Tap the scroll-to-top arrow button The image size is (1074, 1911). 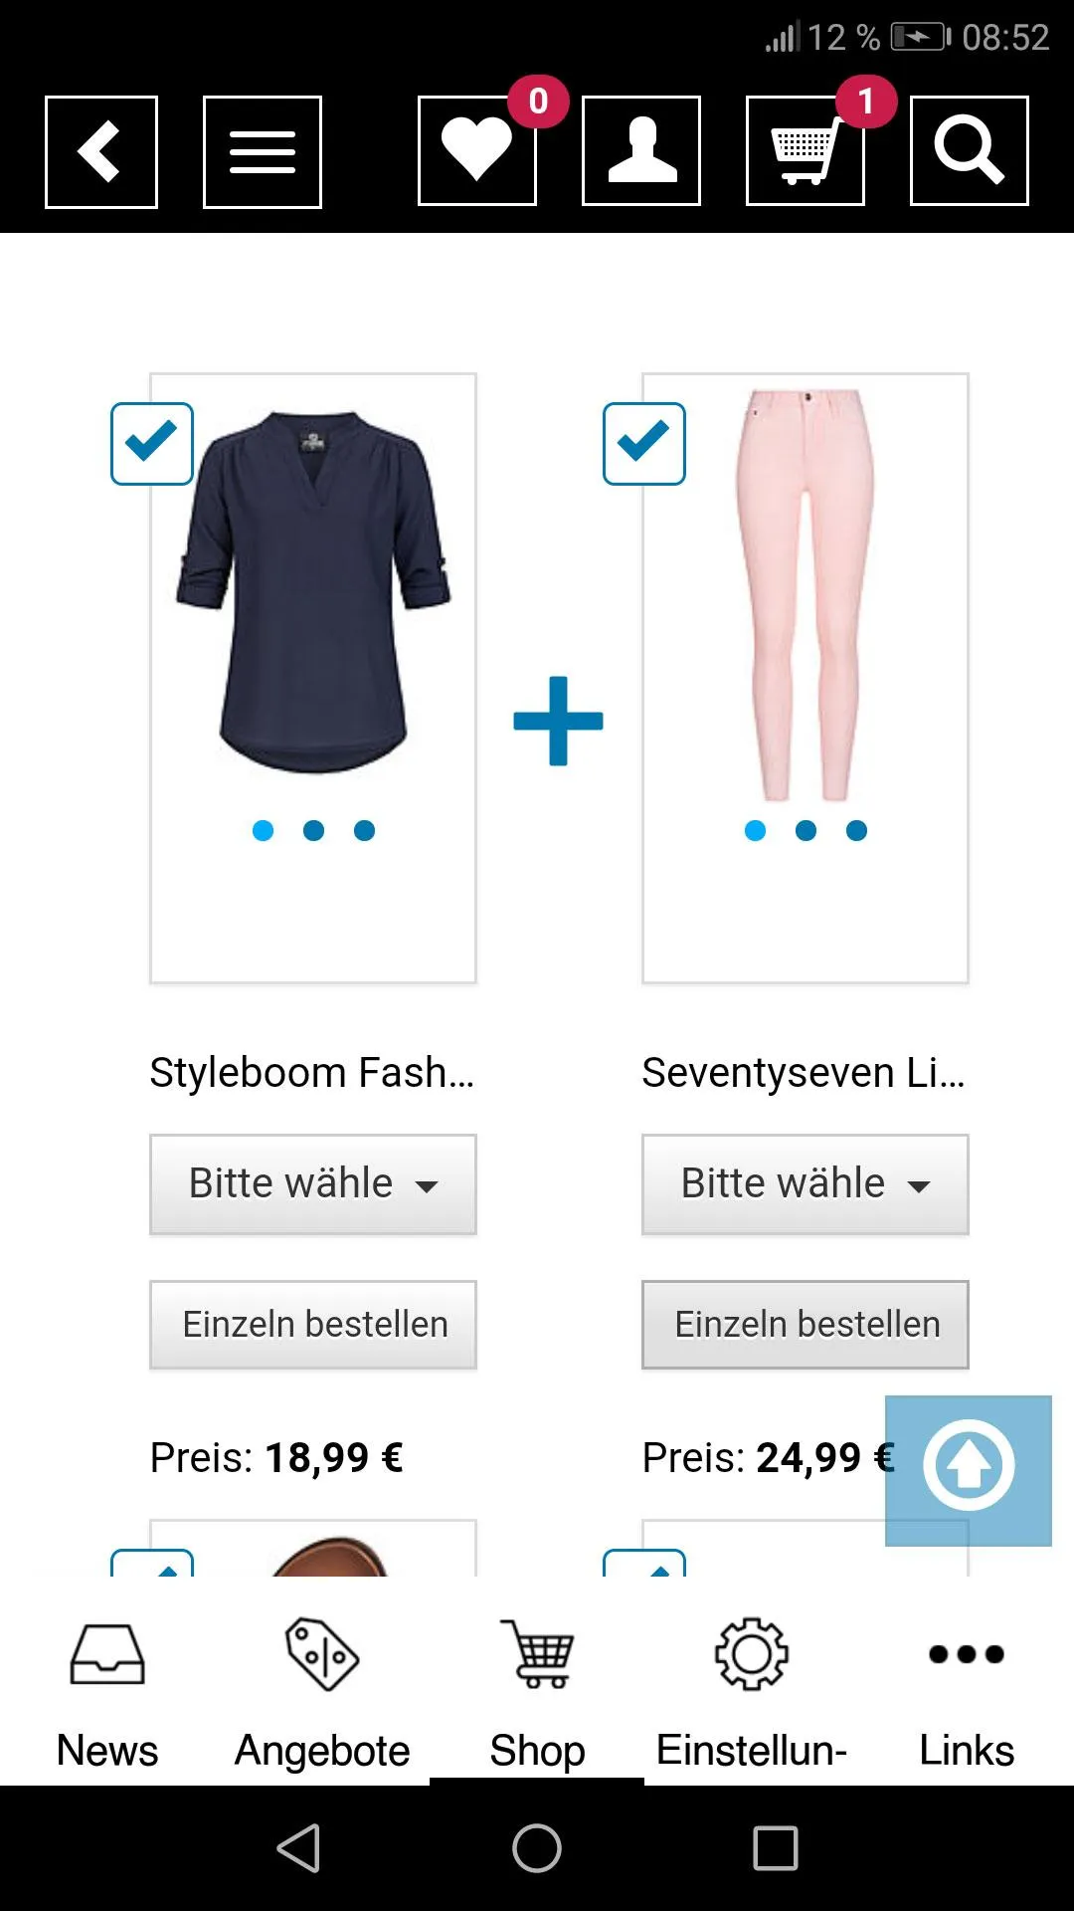[x=968, y=1469]
